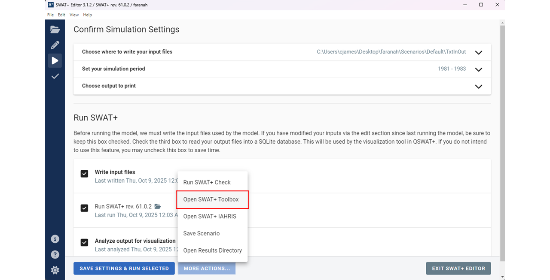Select the pencil edit icon in sidebar
This screenshot has height=280, width=550.
pos(55,45)
